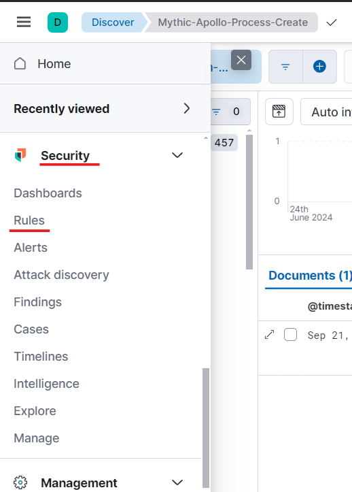This screenshot has width=352, height=492.
Task: Click the Management gear icon
Action: pyautogui.click(x=20, y=482)
